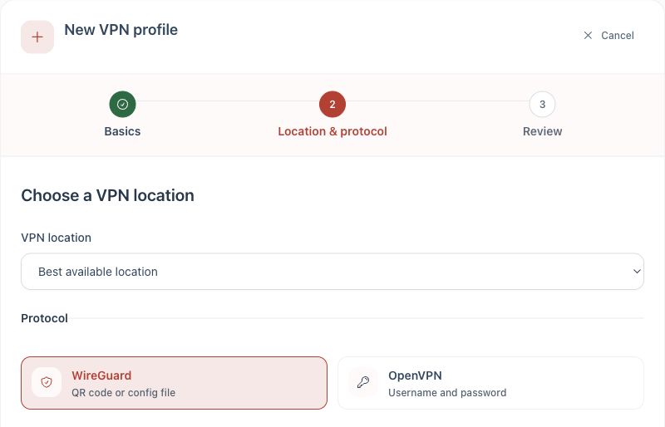Click the WireGuard shield icon
665x427 pixels.
click(x=47, y=382)
